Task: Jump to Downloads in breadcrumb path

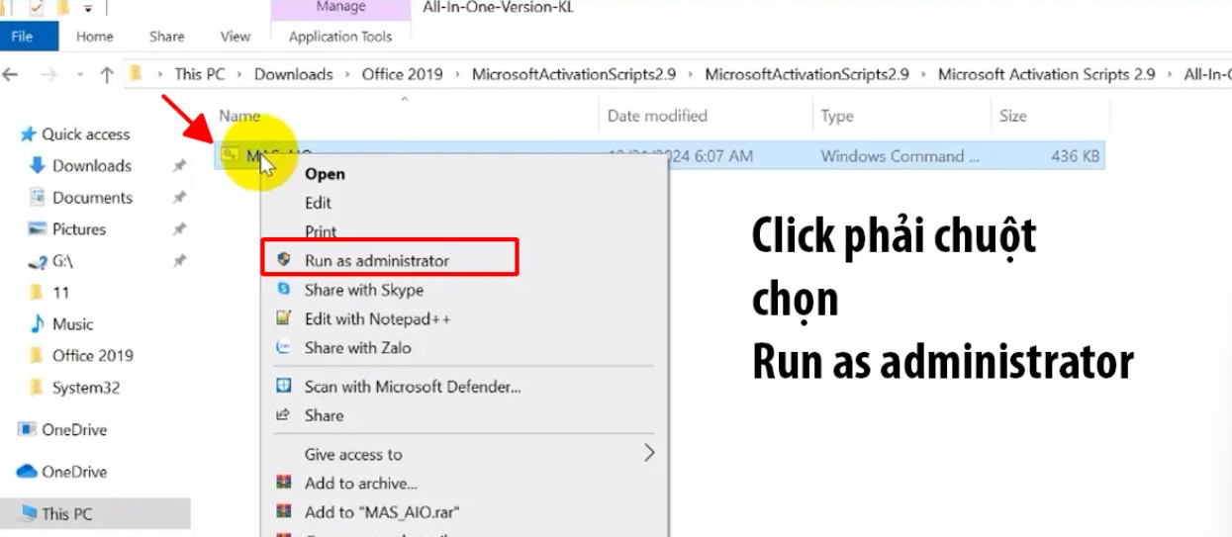Action: [294, 74]
